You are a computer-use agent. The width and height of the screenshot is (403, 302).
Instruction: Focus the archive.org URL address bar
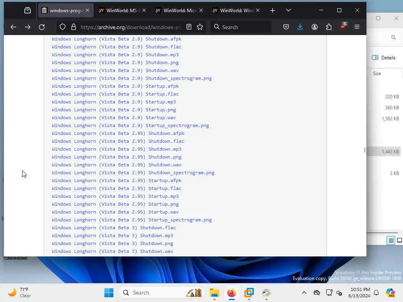(130, 27)
